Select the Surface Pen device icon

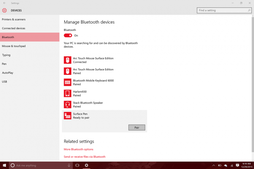(x=67, y=115)
